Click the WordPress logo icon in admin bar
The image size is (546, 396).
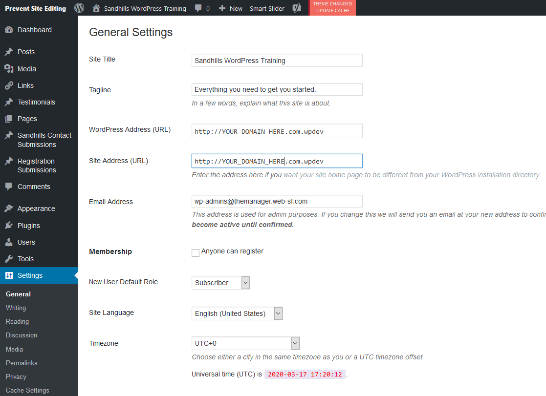pos(79,8)
